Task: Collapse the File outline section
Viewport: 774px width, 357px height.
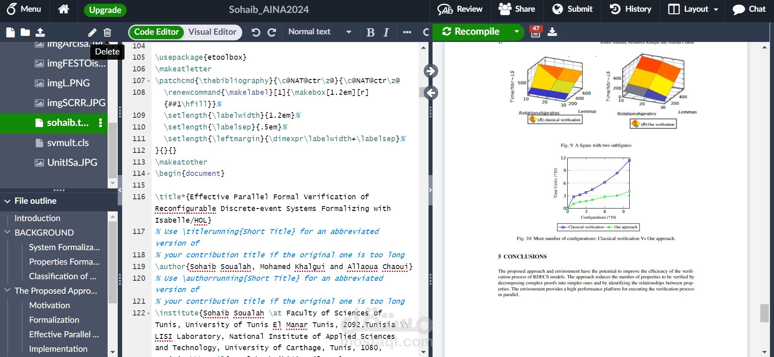Action: click(7, 201)
